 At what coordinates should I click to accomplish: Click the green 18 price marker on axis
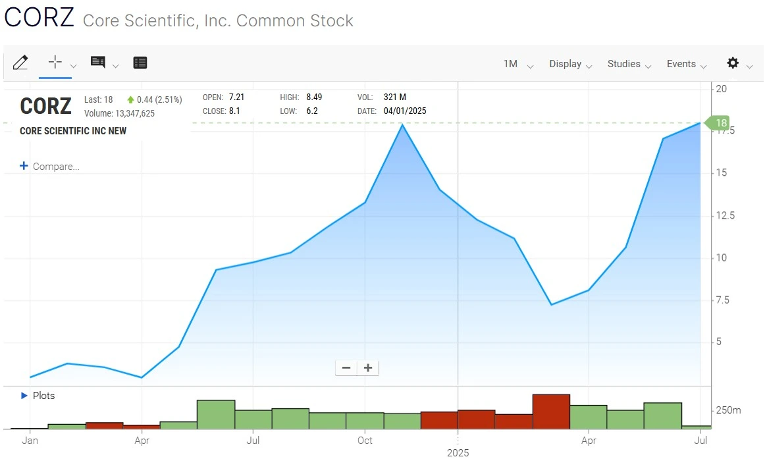720,123
